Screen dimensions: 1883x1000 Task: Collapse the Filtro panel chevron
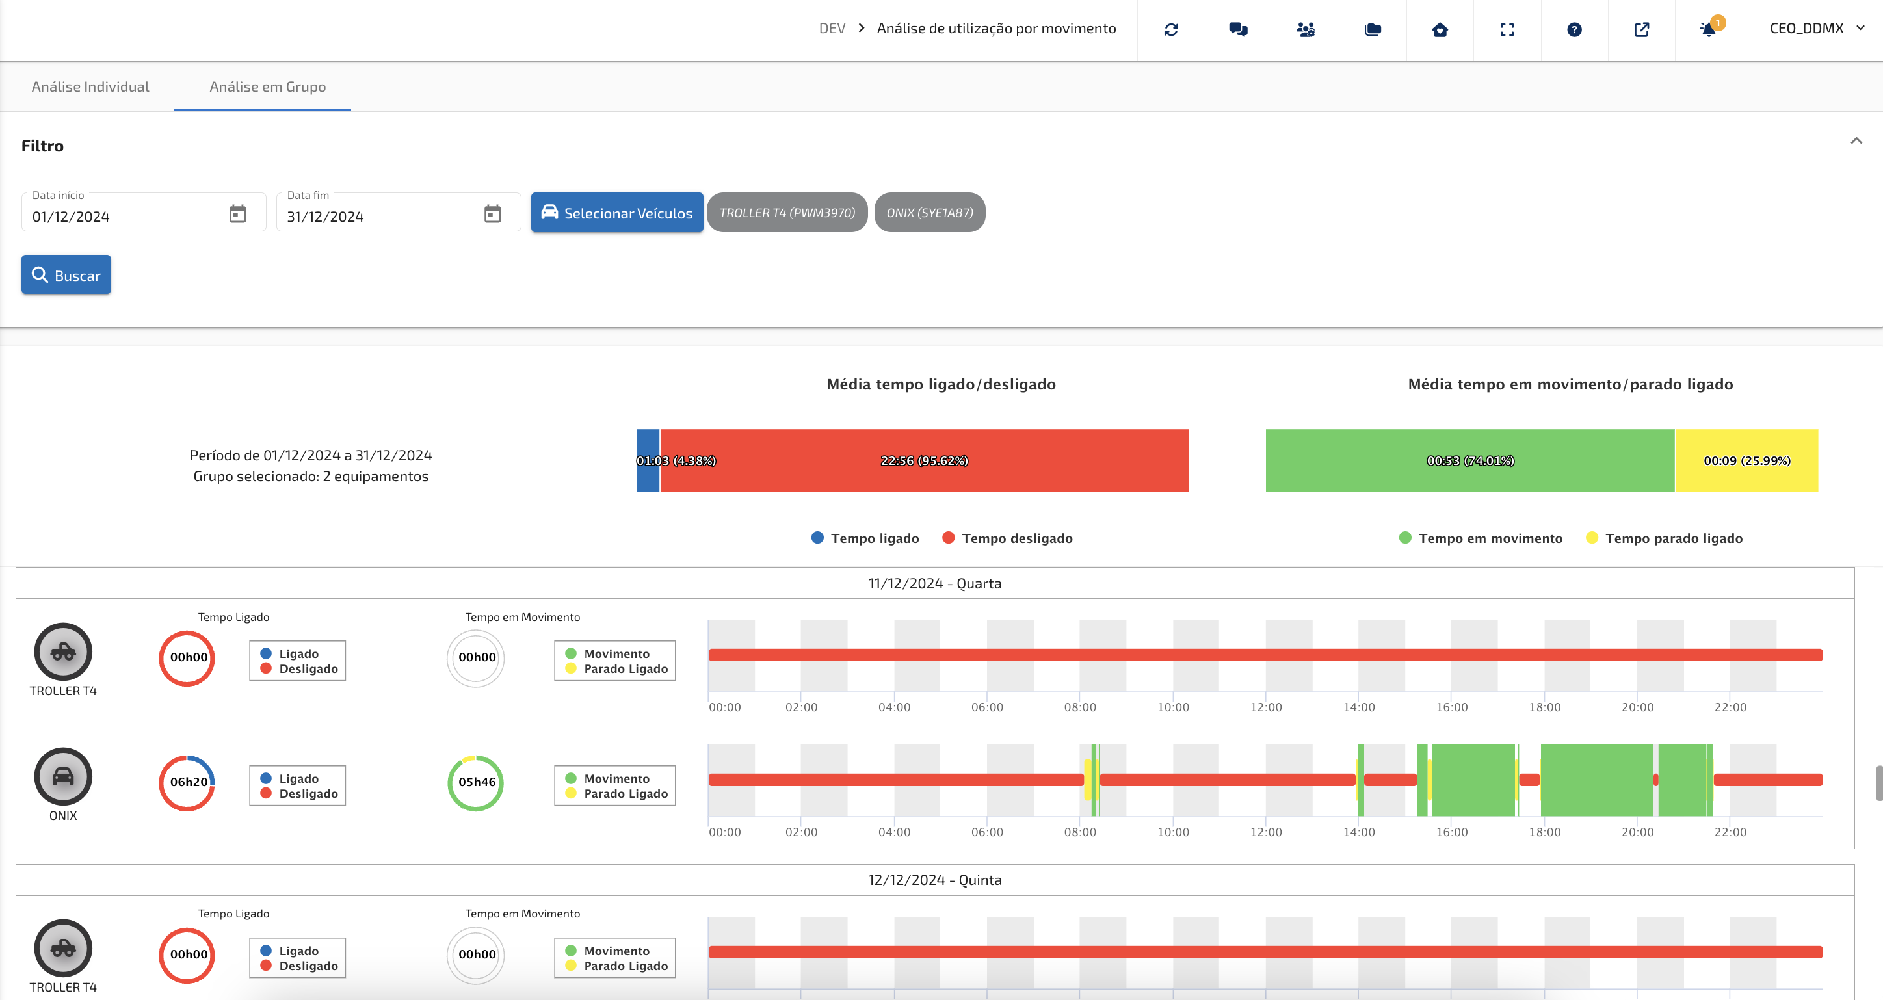tap(1856, 140)
